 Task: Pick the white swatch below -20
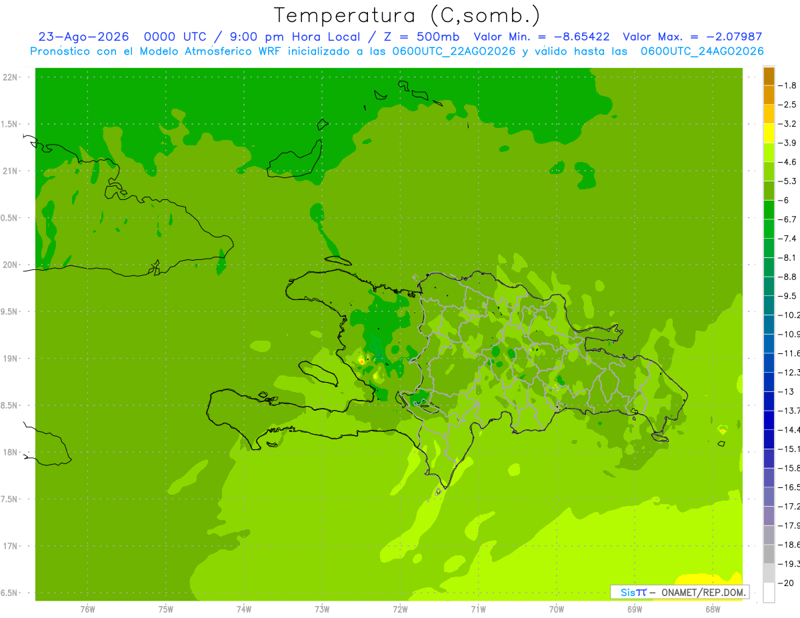point(769,592)
